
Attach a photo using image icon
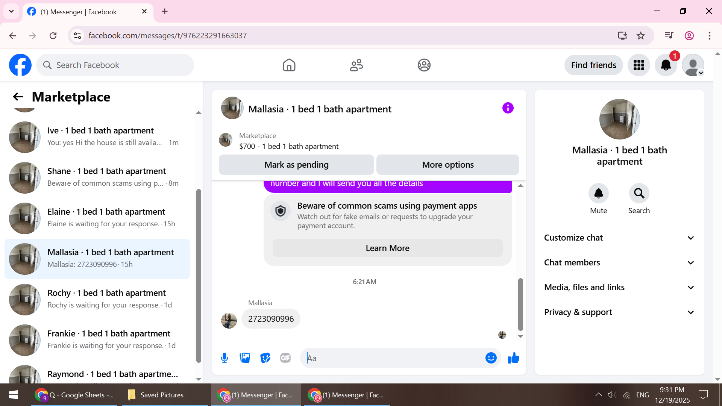pyautogui.click(x=245, y=358)
